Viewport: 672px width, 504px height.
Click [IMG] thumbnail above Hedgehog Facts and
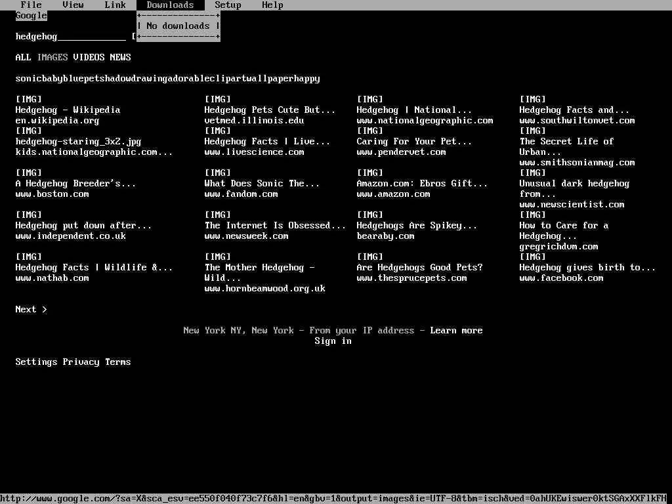(x=533, y=100)
